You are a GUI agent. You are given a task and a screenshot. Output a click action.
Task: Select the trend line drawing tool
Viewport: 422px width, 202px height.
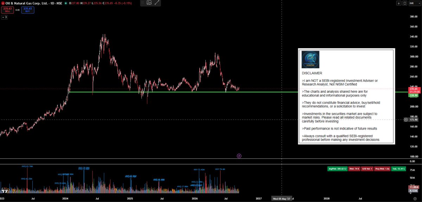[157, 3]
